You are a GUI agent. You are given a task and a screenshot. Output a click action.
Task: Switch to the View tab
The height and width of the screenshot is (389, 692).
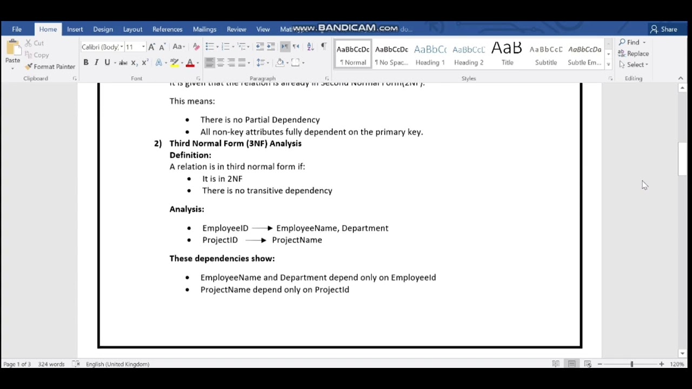[263, 29]
